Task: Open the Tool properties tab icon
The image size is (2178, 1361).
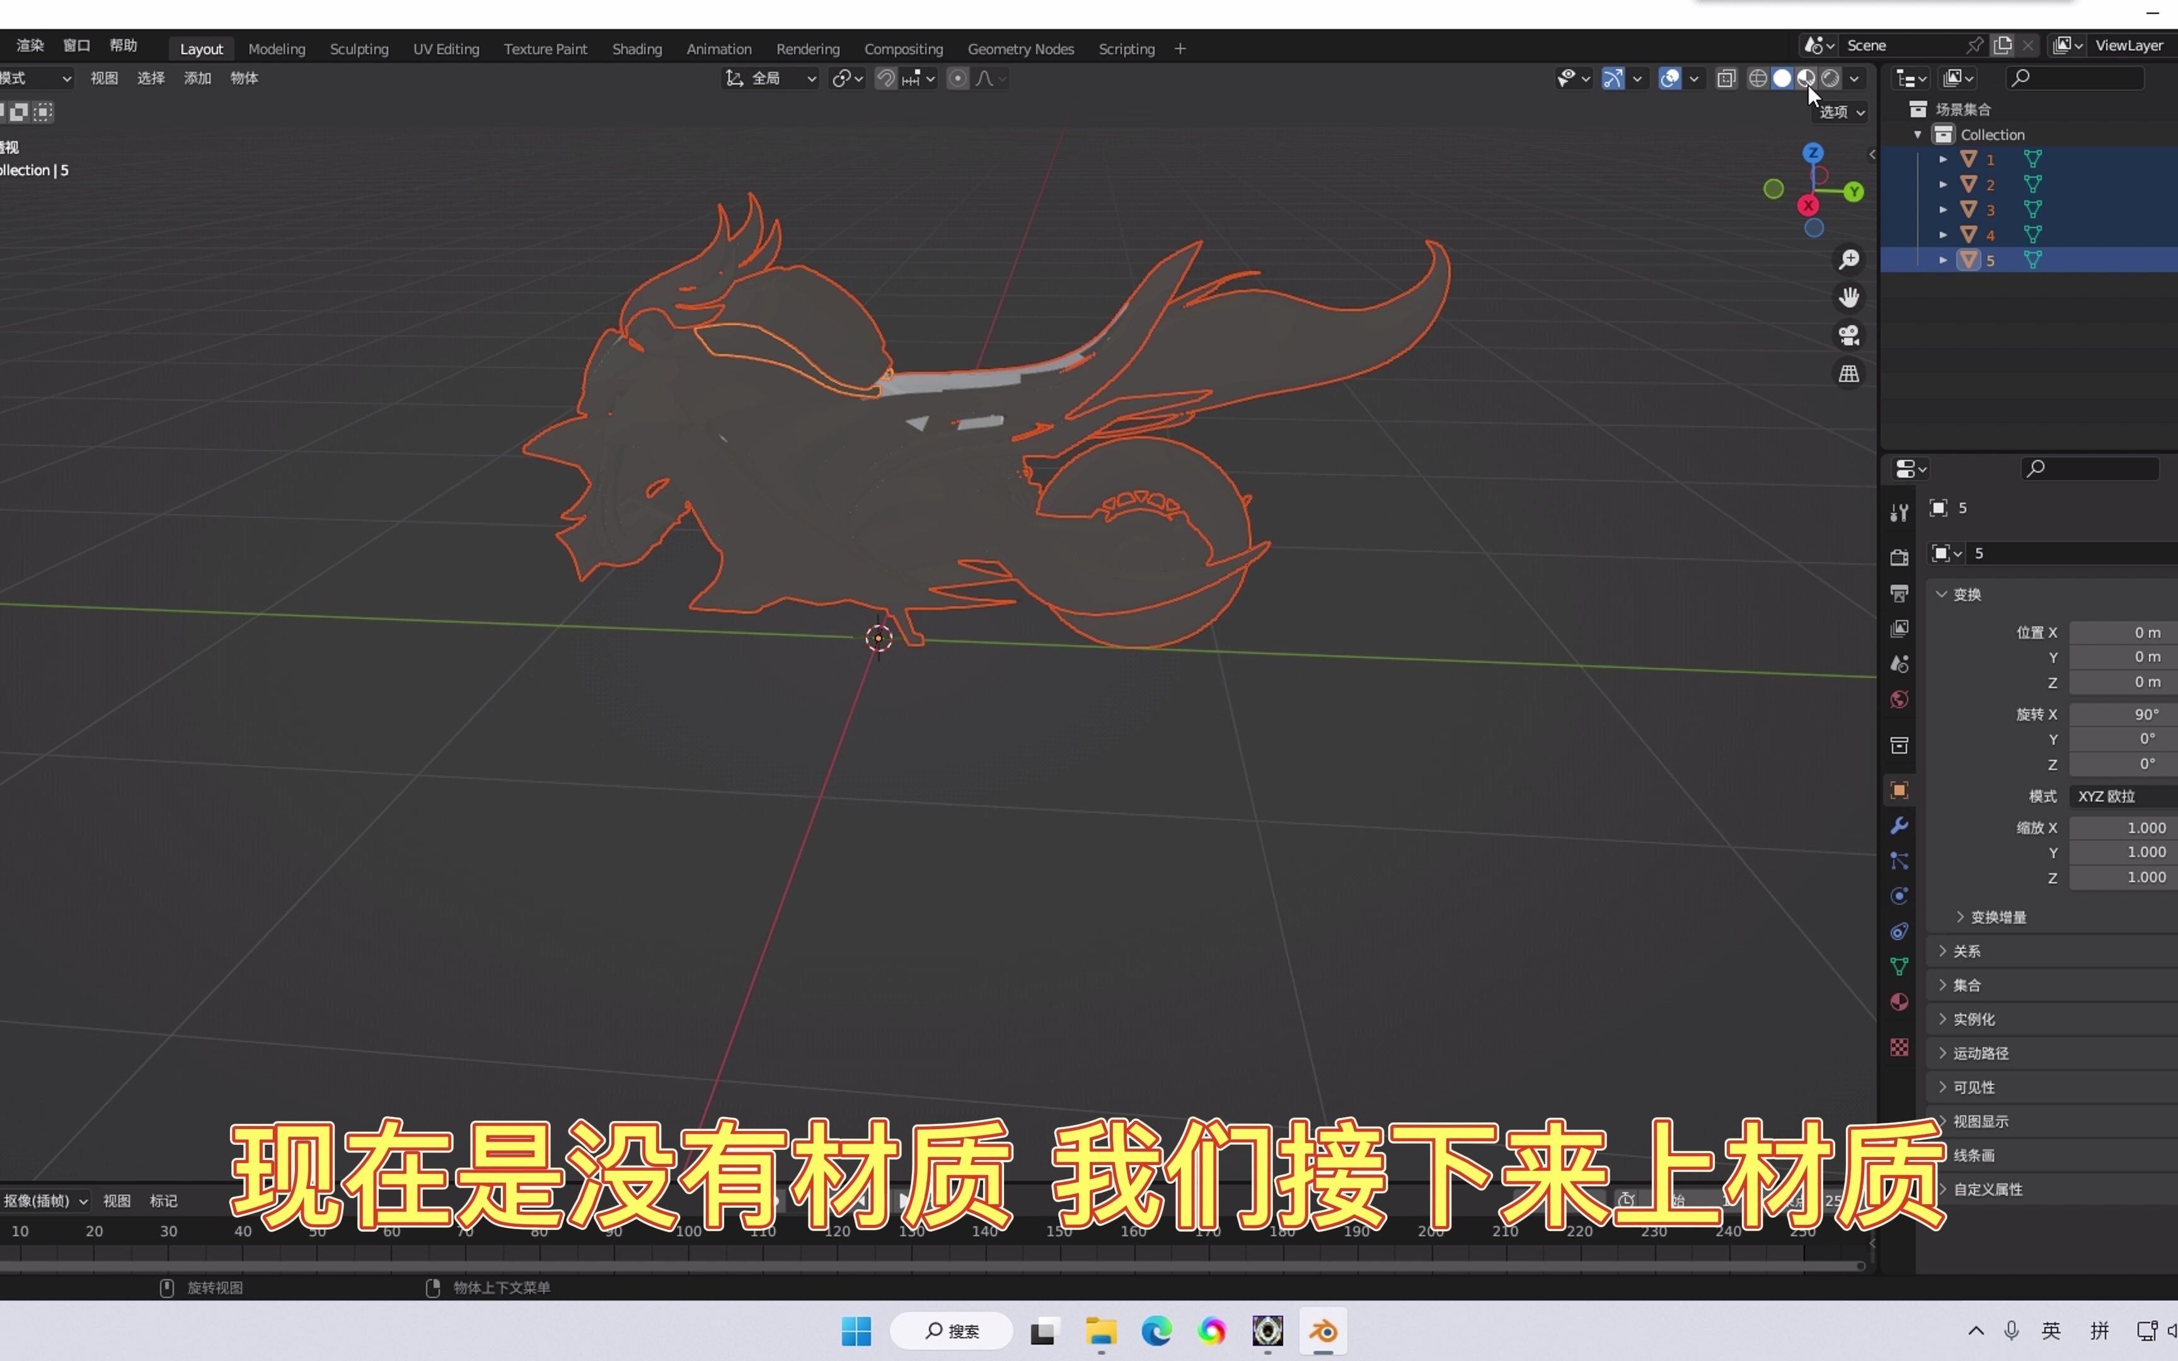Action: tap(1899, 512)
